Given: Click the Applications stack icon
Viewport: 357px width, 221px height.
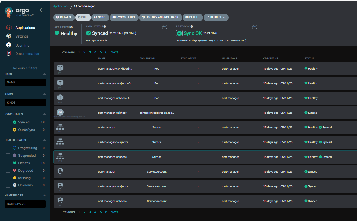Looking at the screenshot, I should tap(9, 28).
